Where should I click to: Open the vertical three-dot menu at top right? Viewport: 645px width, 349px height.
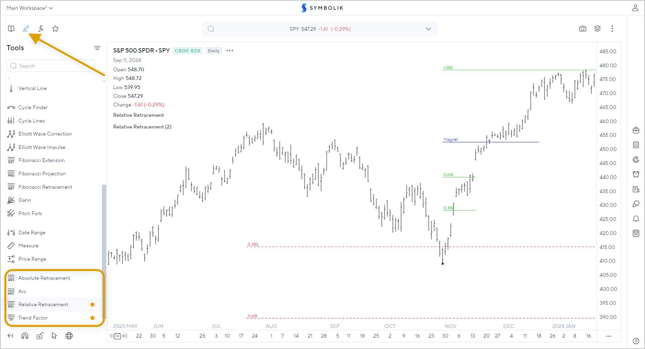(612, 28)
